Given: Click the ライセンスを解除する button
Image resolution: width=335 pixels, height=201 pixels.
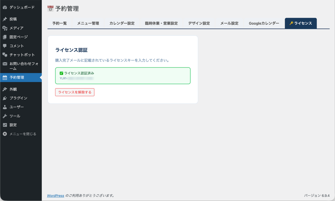Looking at the screenshot, I should pos(75,92).
